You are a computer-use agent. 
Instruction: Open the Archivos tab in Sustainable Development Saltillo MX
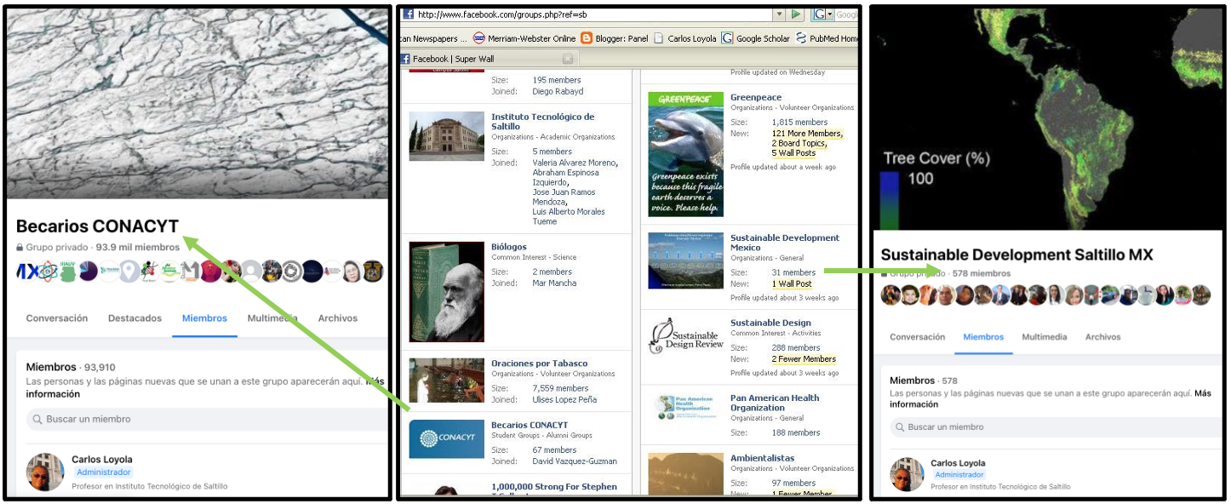tap(1103, 337)
